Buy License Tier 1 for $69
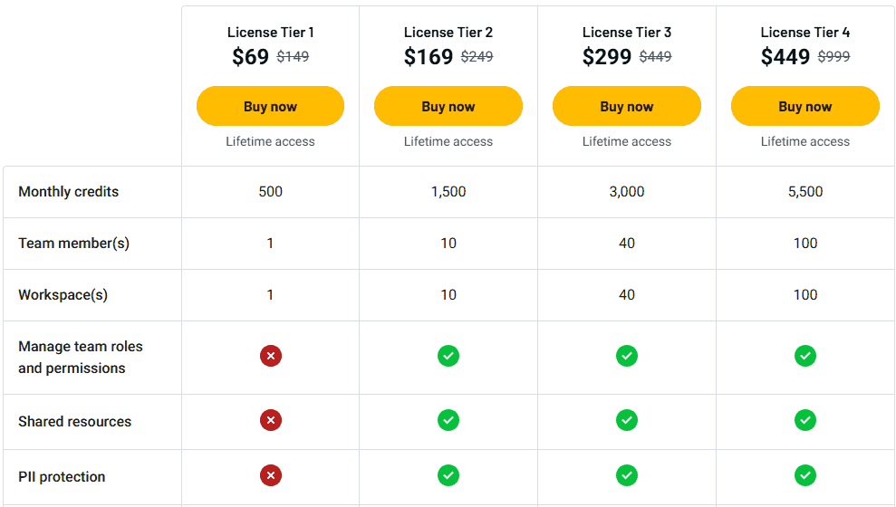The width and height of the screenshot is (896, 507). pyautogui.click(x=270, y=106)
